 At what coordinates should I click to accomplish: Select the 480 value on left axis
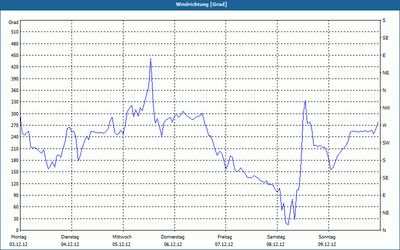point(15,44)
